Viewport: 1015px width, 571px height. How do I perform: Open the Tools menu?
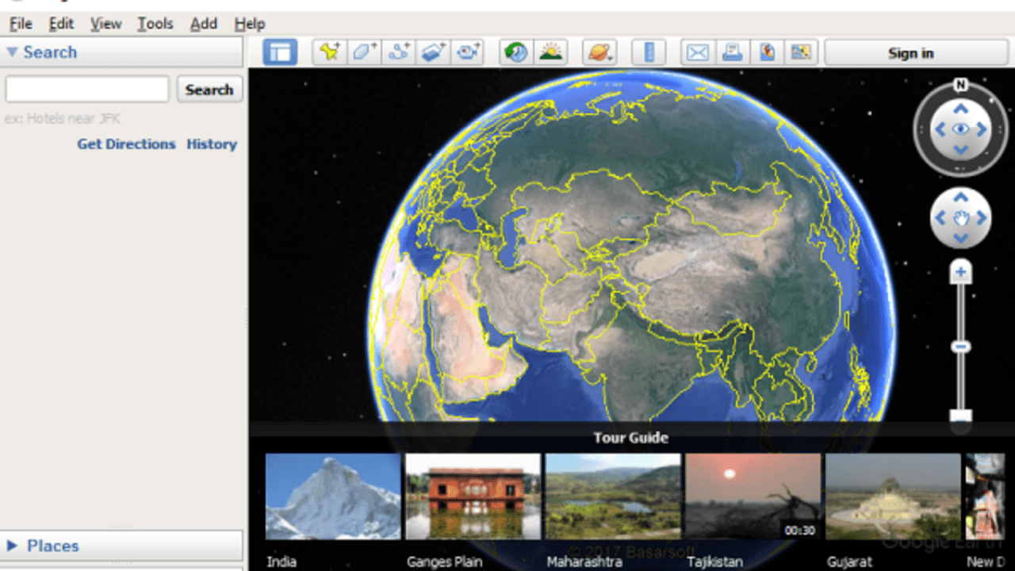[155, 24]
